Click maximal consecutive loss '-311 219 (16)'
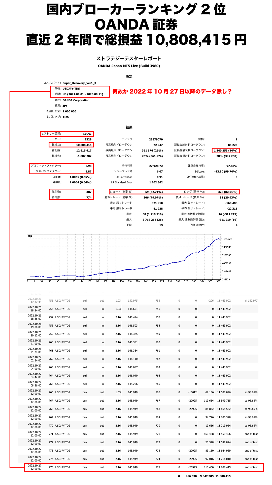The width and height of the screenshot is (272, 485). point(228,220)
